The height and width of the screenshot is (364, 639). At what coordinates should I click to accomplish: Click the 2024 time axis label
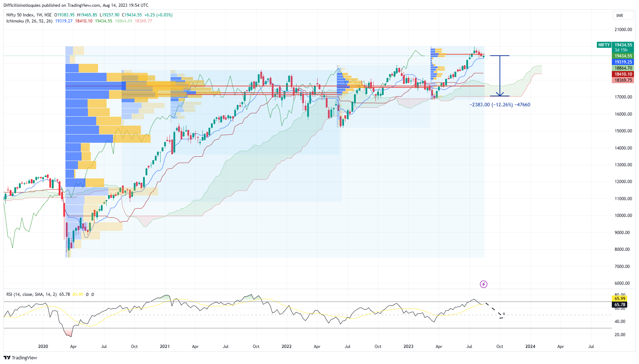coord(530,347)
